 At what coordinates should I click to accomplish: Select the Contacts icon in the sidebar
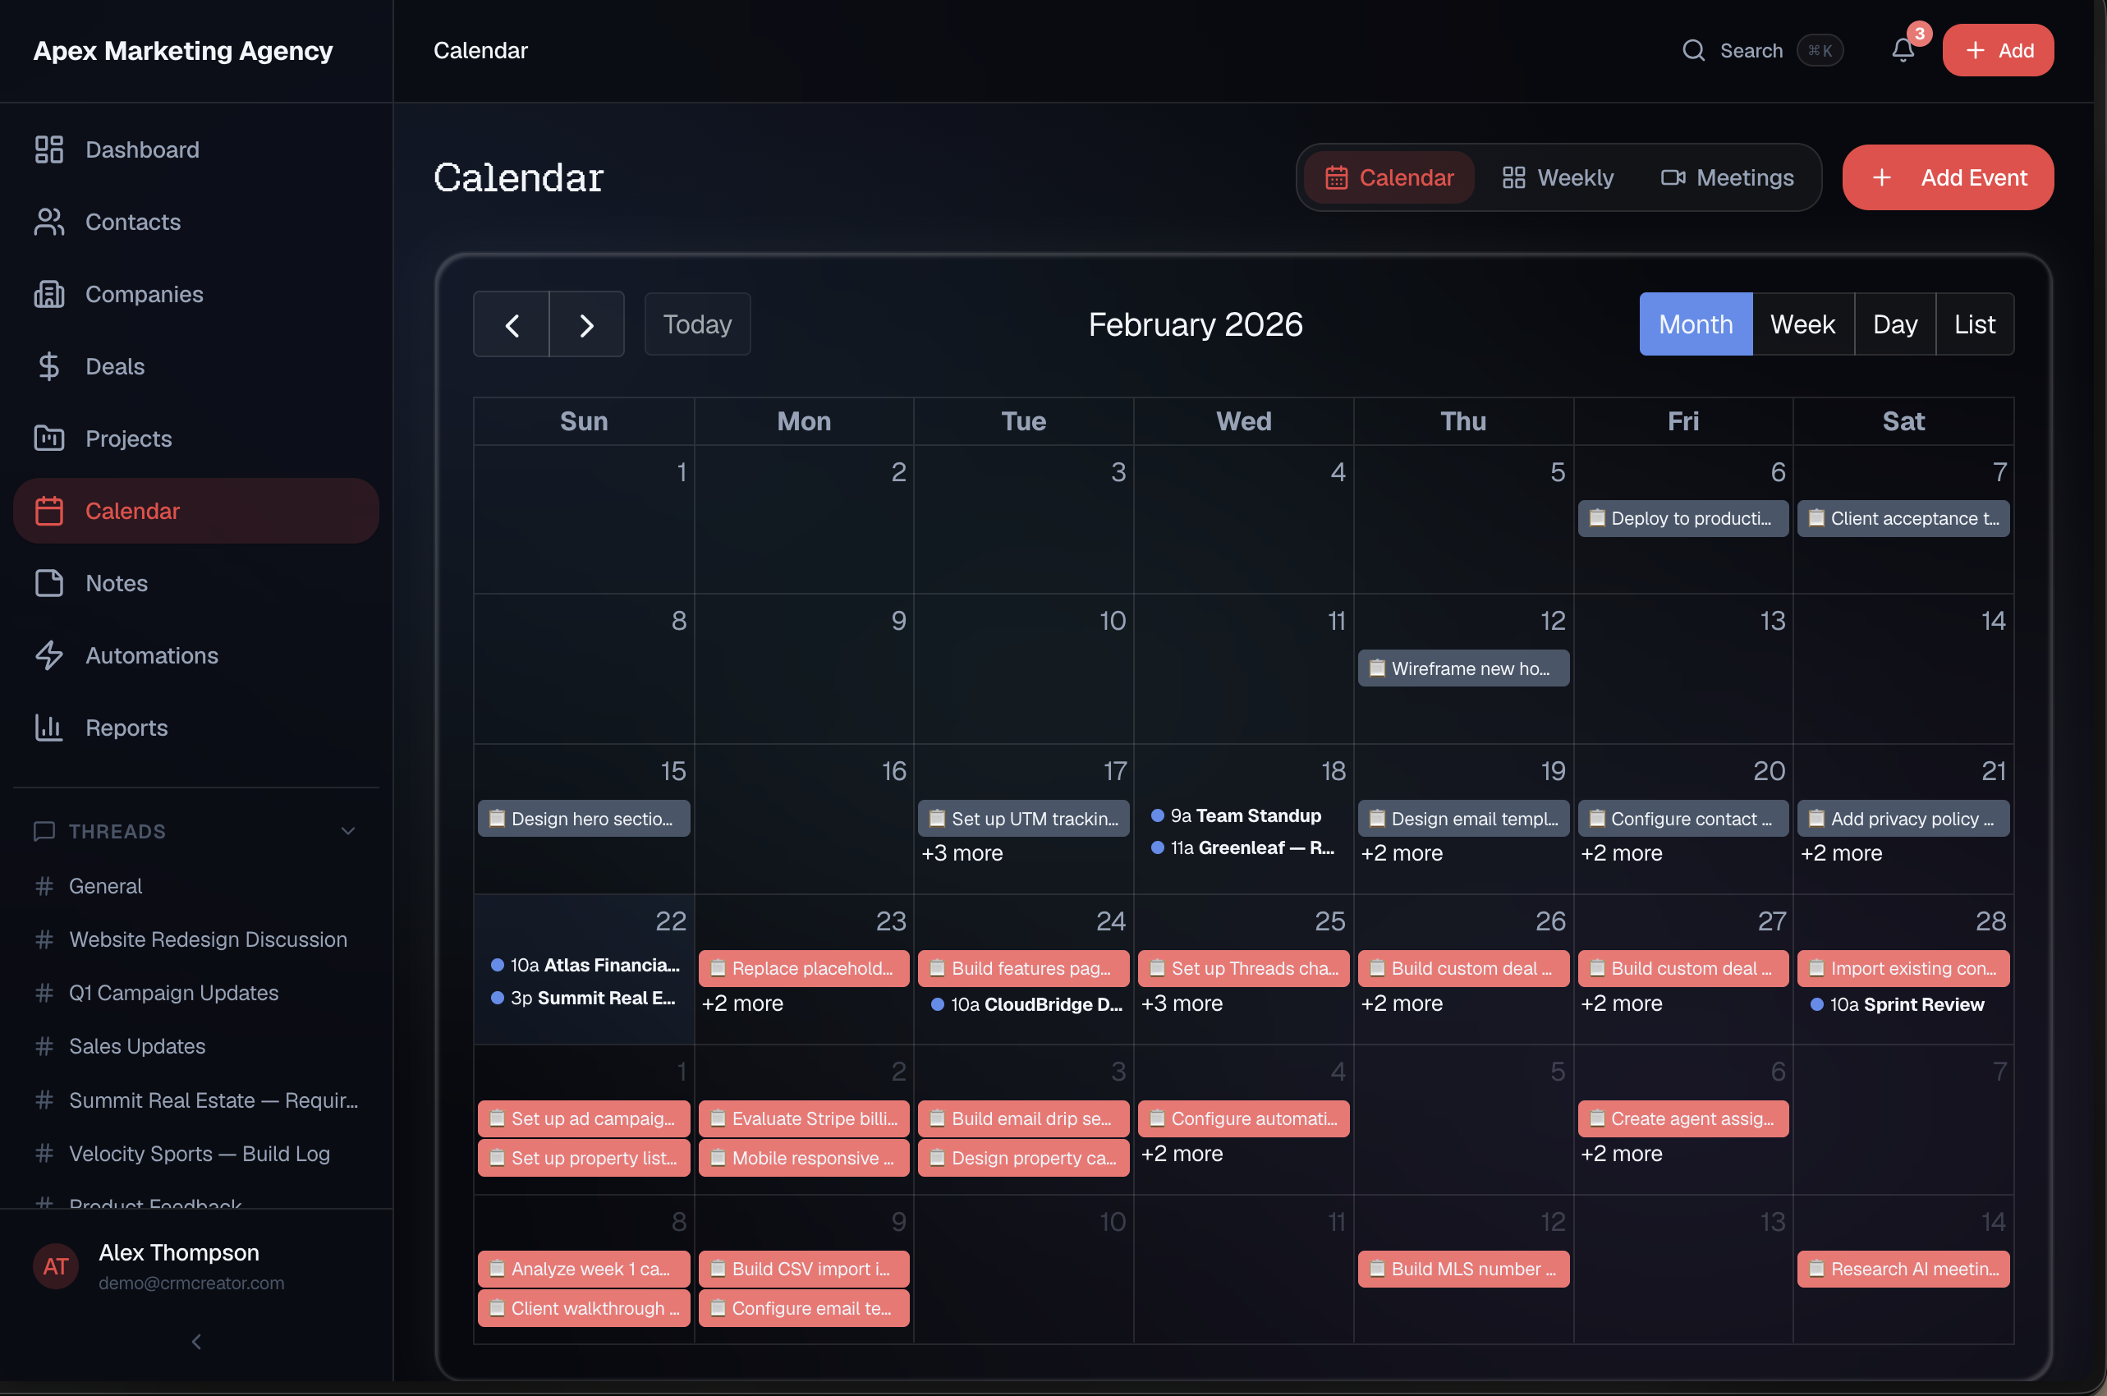[49, 222]
